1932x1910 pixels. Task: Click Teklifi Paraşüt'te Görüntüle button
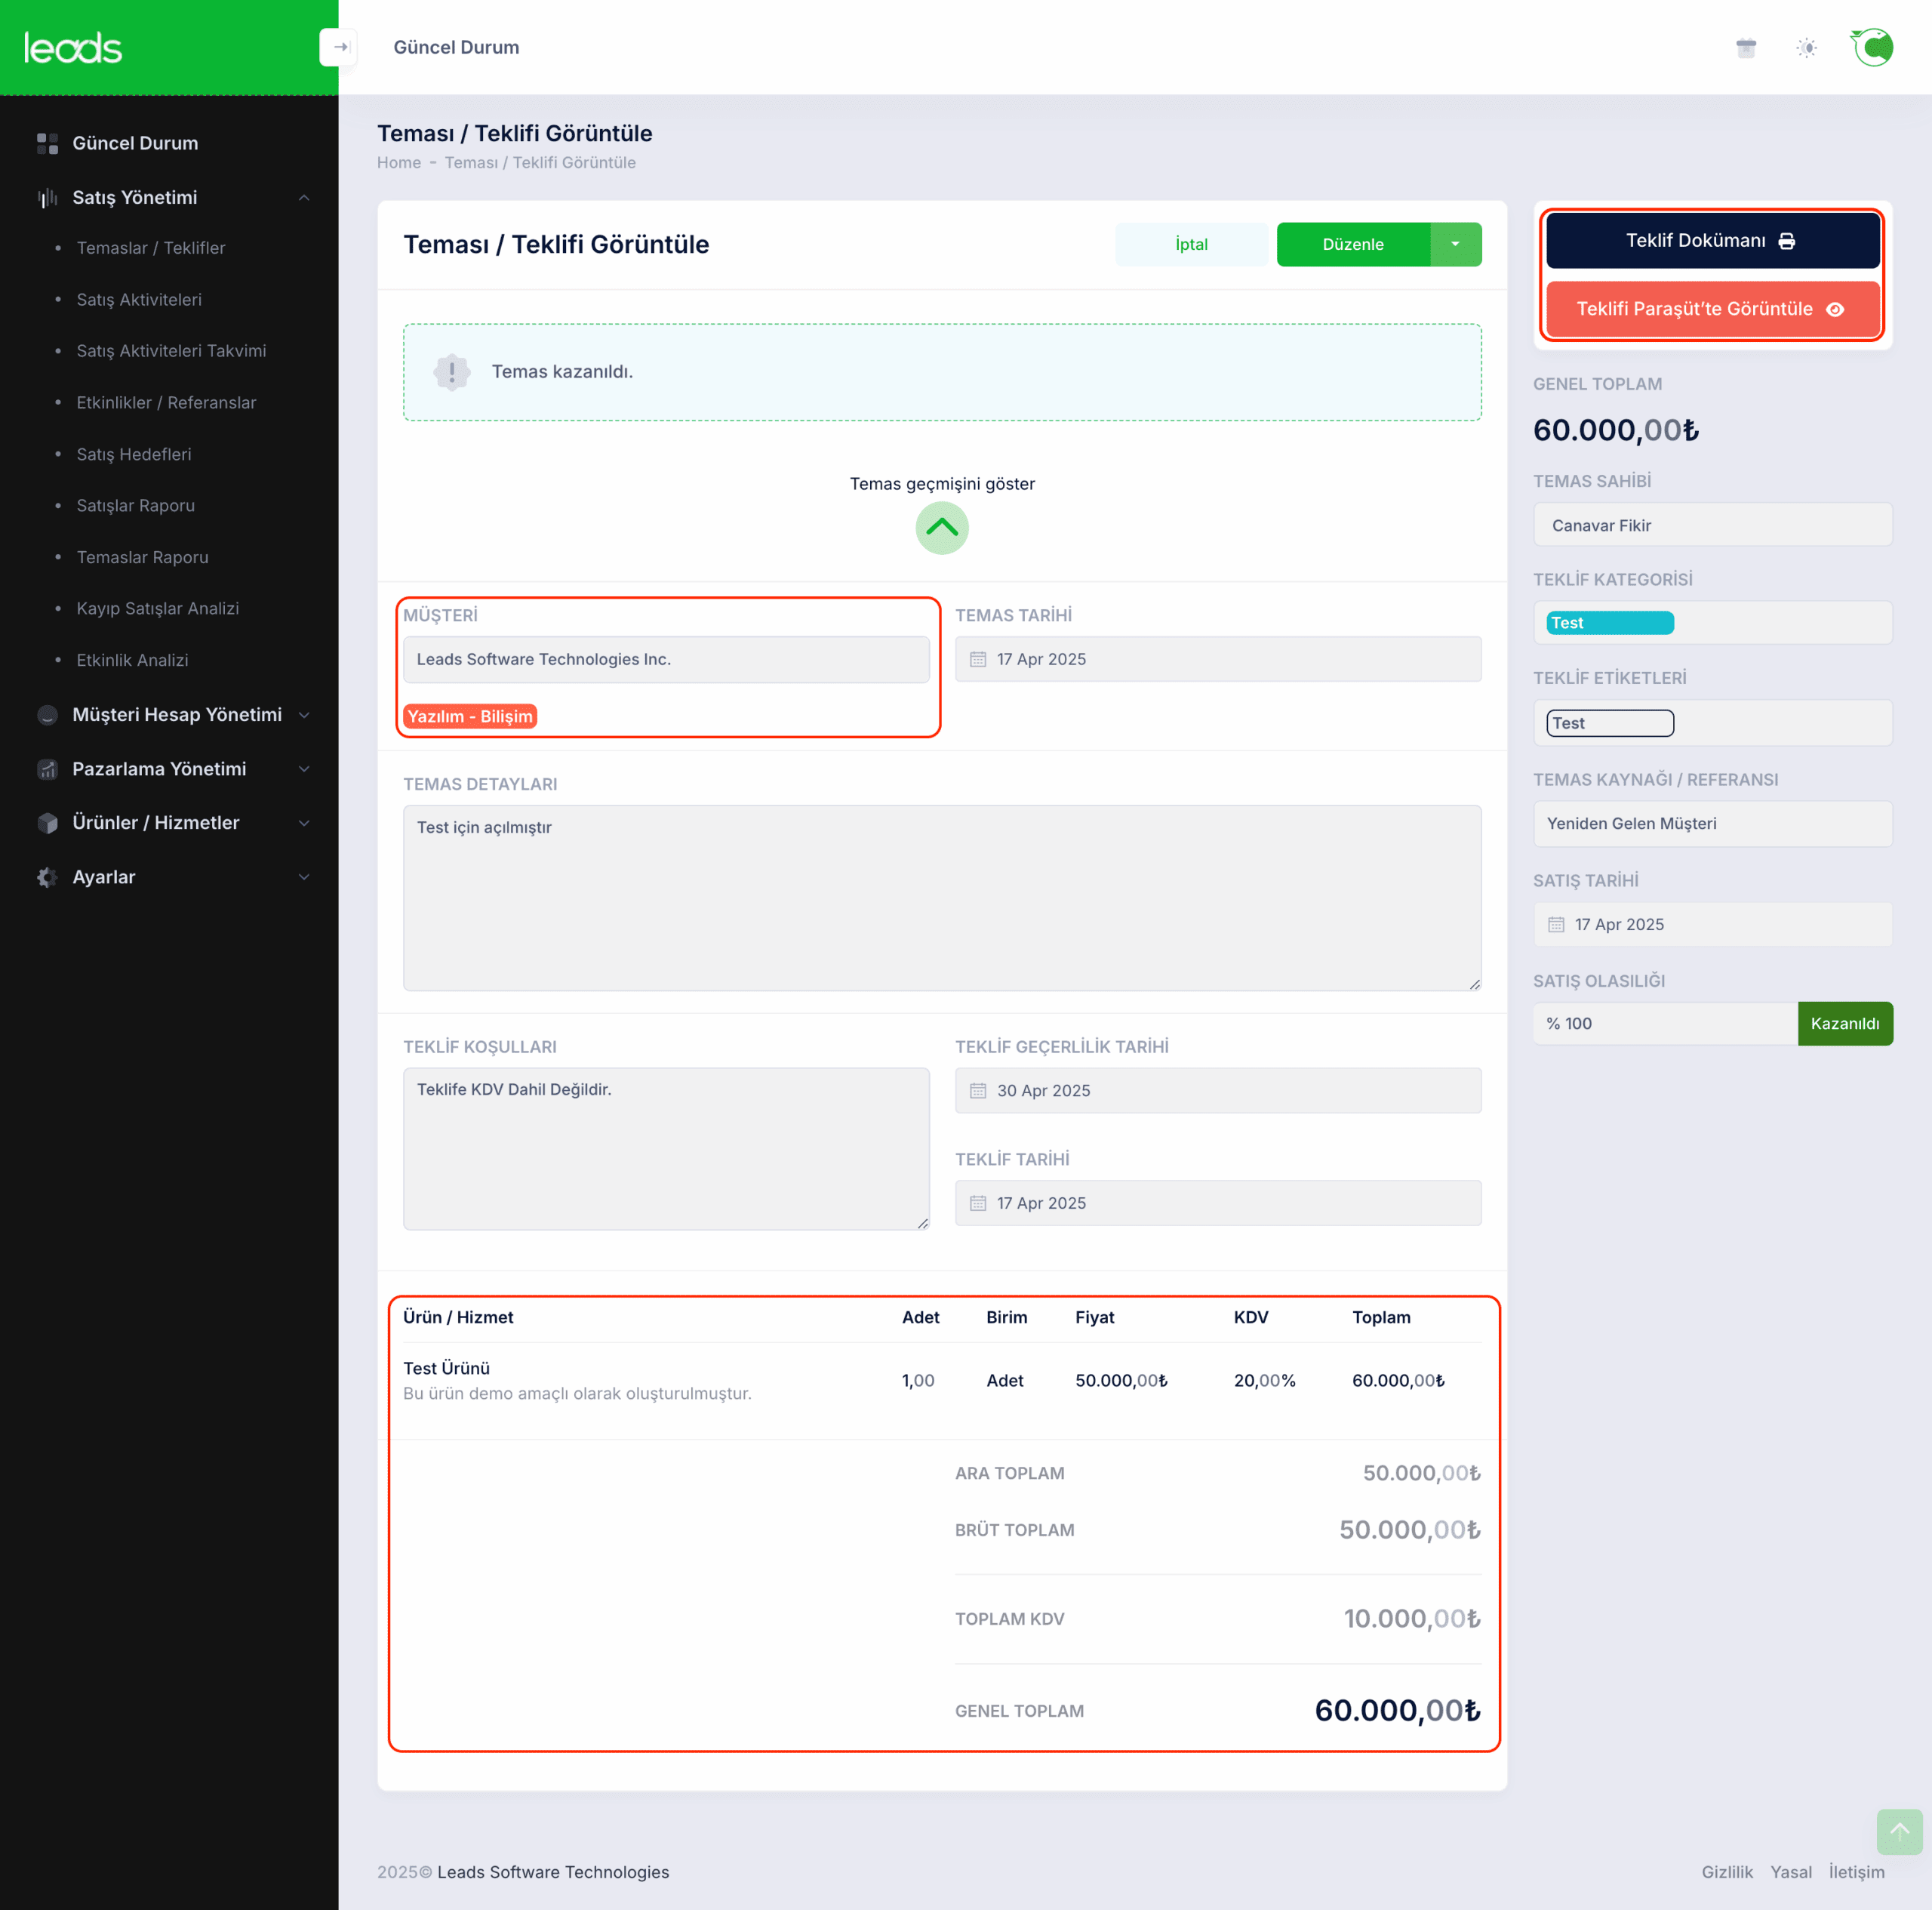click(x=1712, y=308)
